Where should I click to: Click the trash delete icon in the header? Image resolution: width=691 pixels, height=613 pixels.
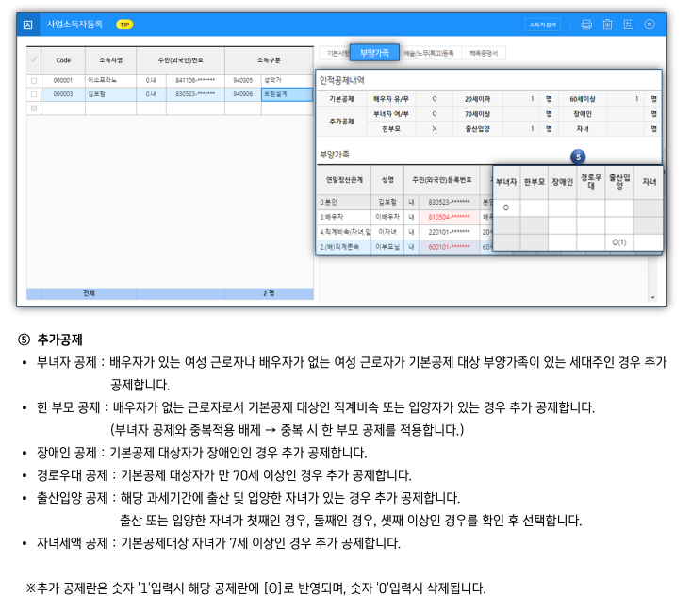click(608, 25)
